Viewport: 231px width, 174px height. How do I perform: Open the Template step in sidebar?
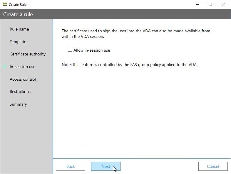click(18, 42)
